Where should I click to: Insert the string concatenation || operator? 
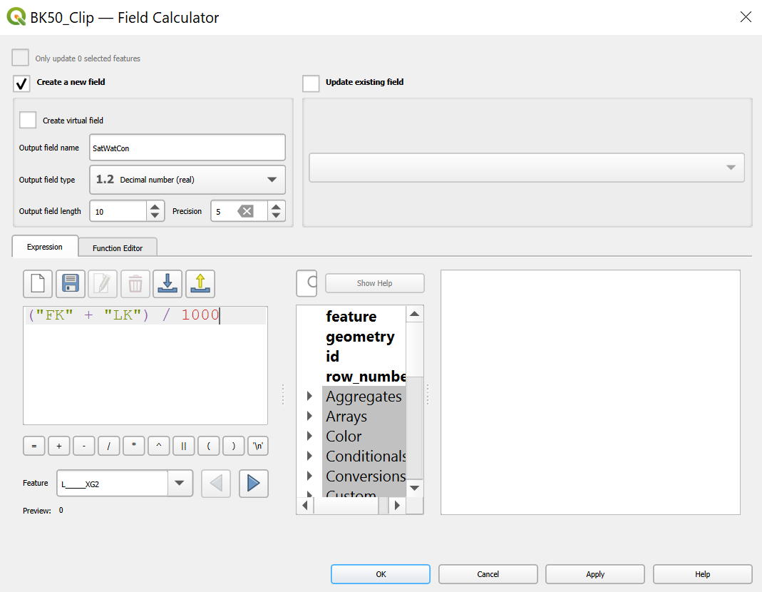pos(184,446)
